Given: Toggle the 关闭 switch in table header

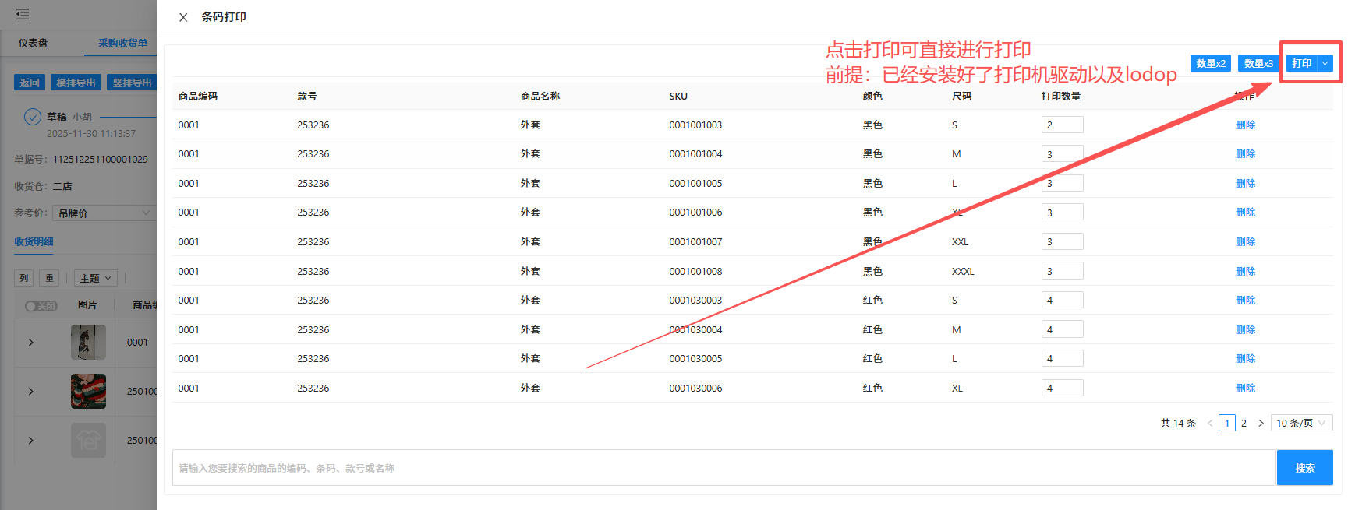Looking at the screenshot, I should (41, 306).
